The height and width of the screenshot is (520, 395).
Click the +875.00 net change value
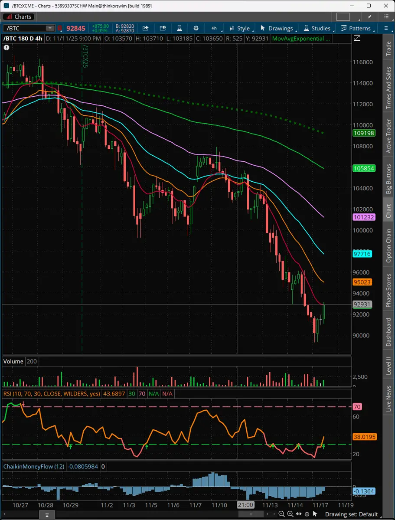click(x=100, y=26)
